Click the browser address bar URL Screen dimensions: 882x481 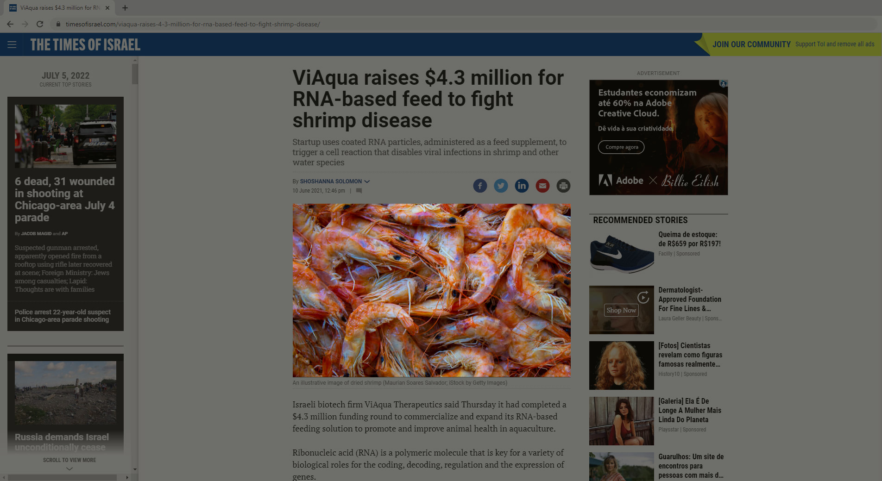pyautogui.click(x=193, y=24)
